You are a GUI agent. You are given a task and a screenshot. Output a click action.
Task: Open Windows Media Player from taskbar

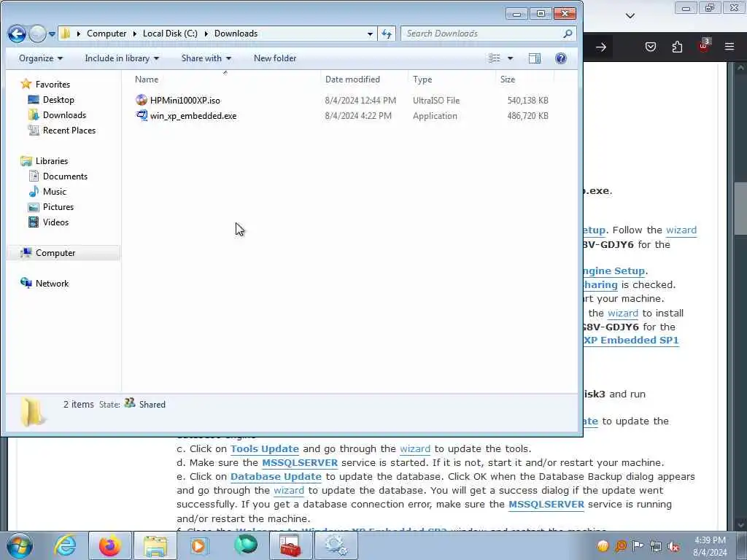[198, 545]
